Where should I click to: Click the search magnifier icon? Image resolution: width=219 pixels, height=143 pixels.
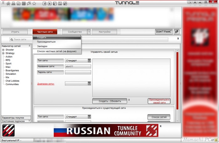point(12,40)
